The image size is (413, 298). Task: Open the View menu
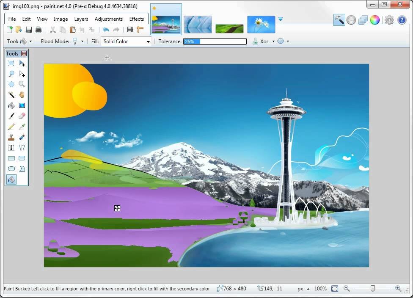(x=42, y=19)
